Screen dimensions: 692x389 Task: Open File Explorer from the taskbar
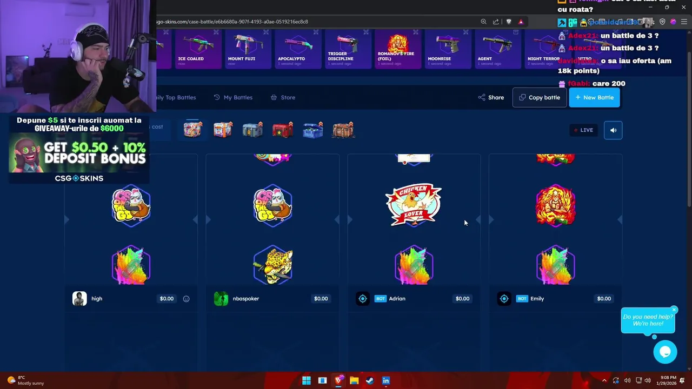click(x=354, y=380)
